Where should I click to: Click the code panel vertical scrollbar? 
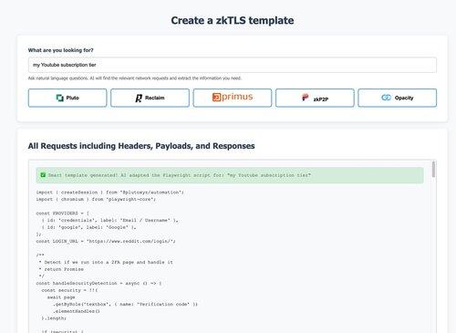pyautogui.click(x=433, y=170)
